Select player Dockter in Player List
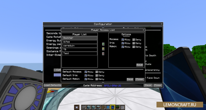 point(80,38)
